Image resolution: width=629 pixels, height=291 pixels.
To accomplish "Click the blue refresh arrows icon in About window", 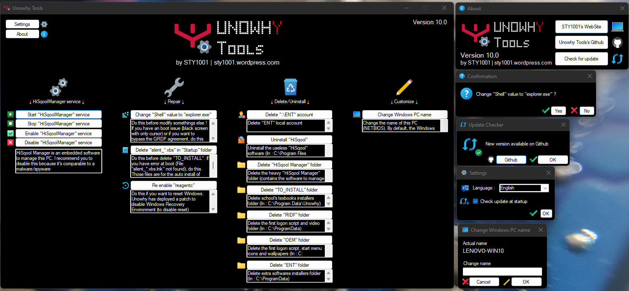I will click(x=617, y=59).
